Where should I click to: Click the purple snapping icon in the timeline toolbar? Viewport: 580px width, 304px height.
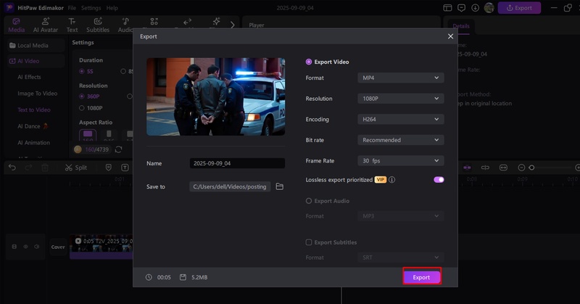pos(467,168)
